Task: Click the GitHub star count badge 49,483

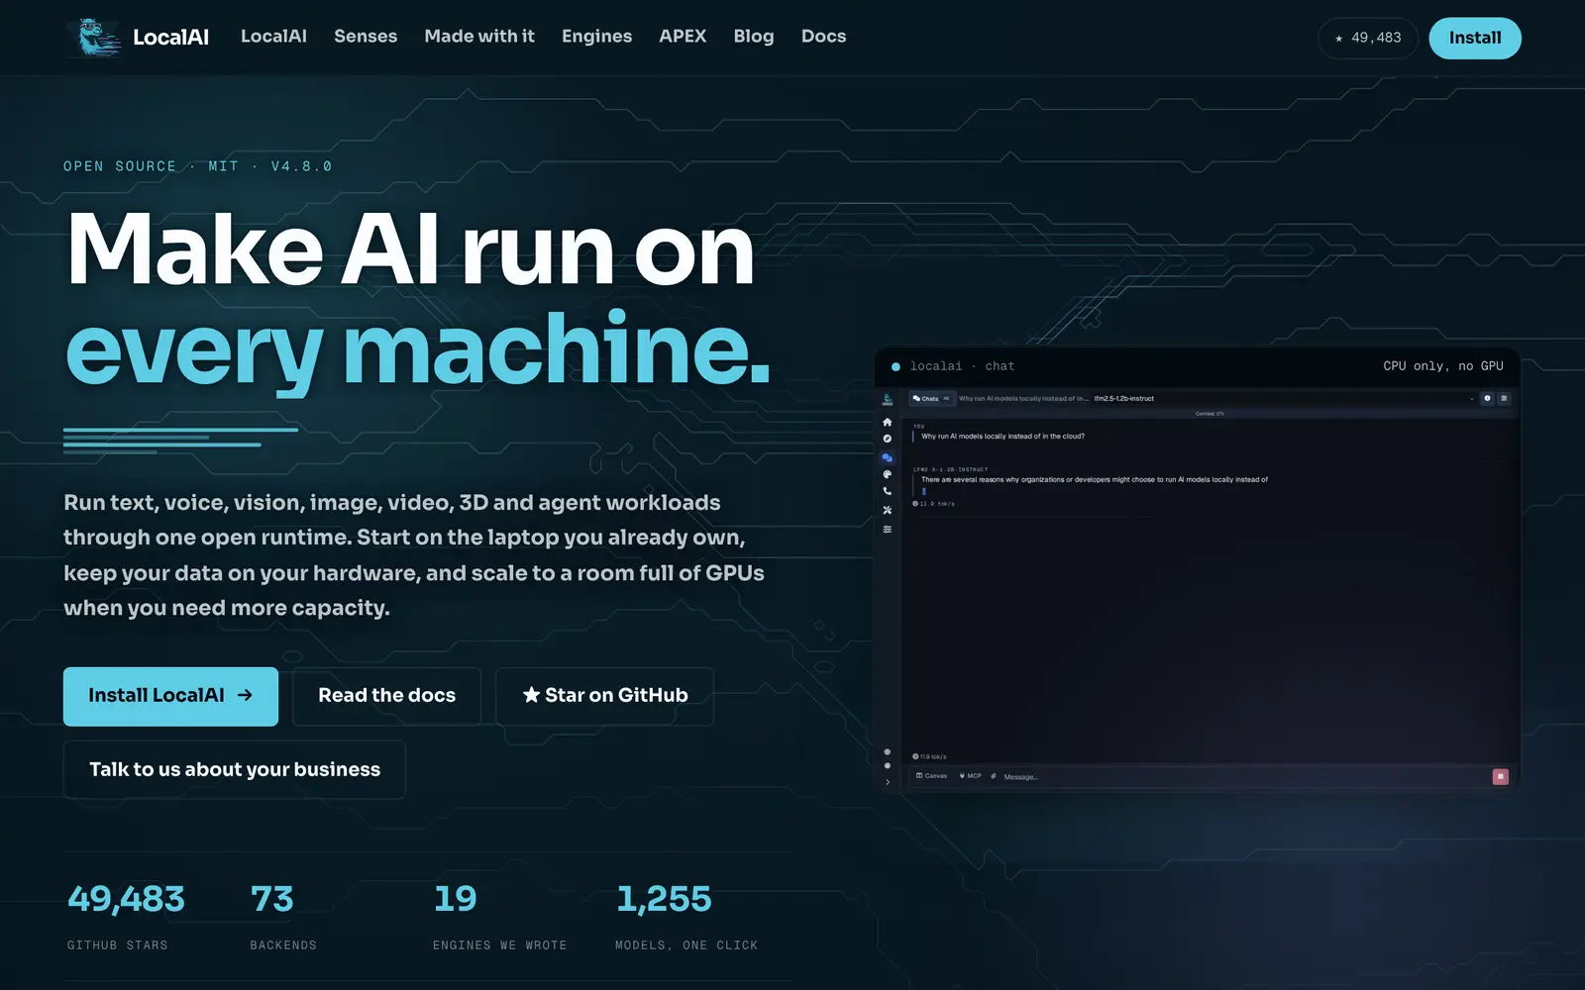Action: point(1368,38)
